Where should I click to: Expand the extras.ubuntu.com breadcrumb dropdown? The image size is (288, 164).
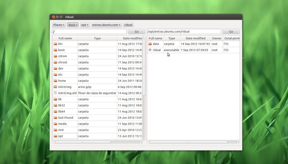[107, 25]
